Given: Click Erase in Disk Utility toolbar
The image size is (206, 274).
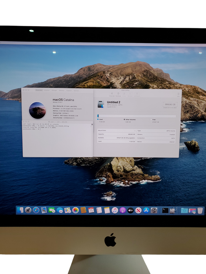Looking at the screenshot, I should coord(124,95).
